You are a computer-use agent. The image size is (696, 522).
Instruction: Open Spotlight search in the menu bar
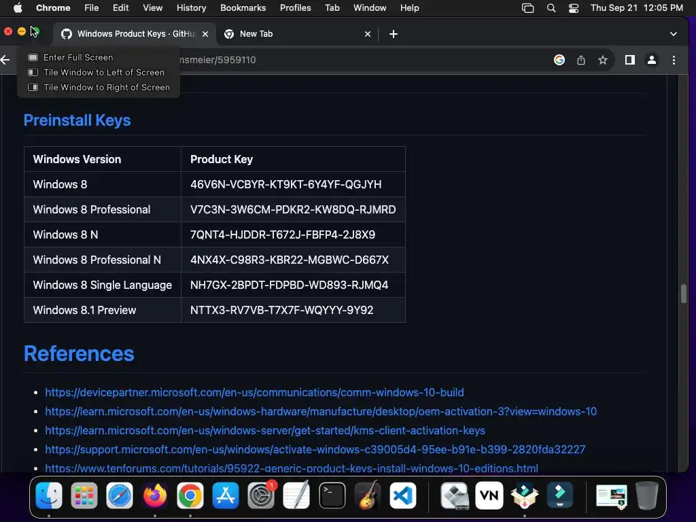tap(551, 8)
